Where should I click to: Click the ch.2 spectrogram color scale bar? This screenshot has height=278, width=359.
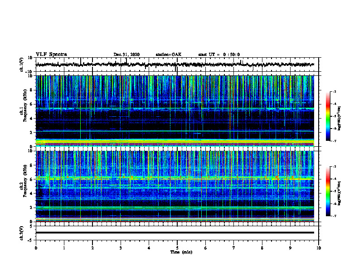pyautogui.click(x=328, y=191)
